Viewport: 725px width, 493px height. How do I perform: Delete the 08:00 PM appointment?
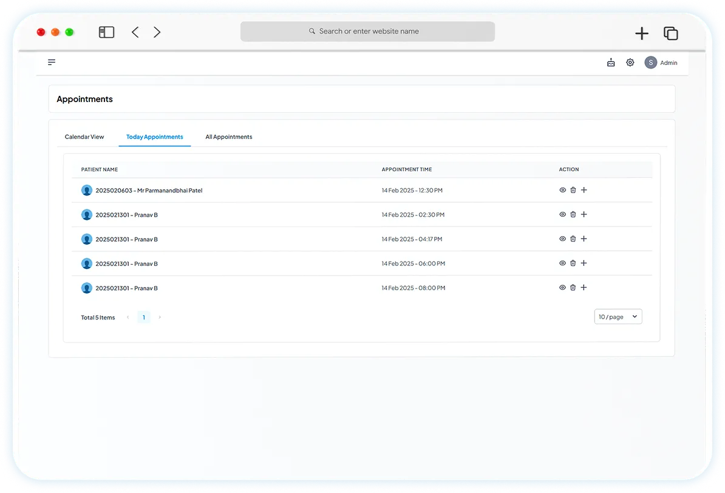[573, 288]
